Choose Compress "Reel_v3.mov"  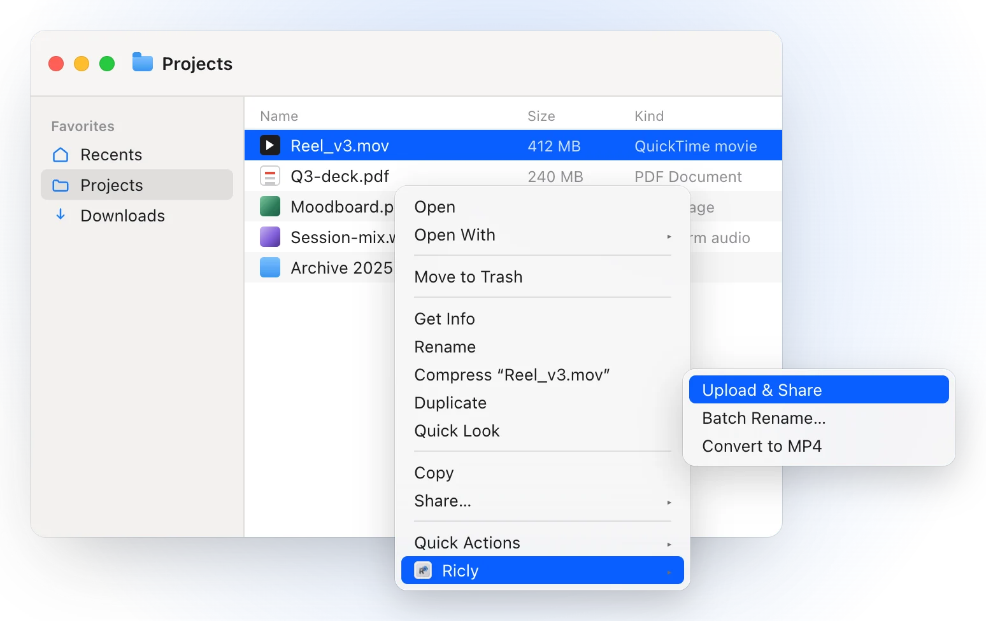[x=543, y=375]
